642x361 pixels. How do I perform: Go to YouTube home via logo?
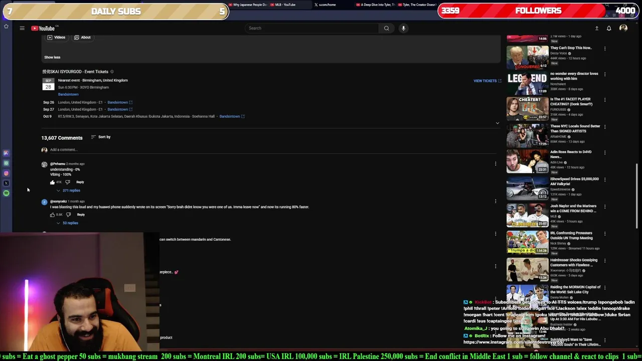tap(44, 28)
